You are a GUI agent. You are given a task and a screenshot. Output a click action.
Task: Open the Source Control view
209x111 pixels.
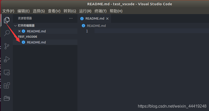7,46
